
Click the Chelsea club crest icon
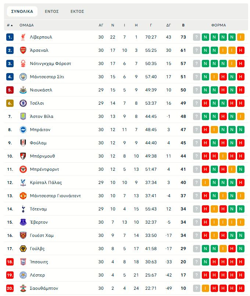[x=23, y=103]
